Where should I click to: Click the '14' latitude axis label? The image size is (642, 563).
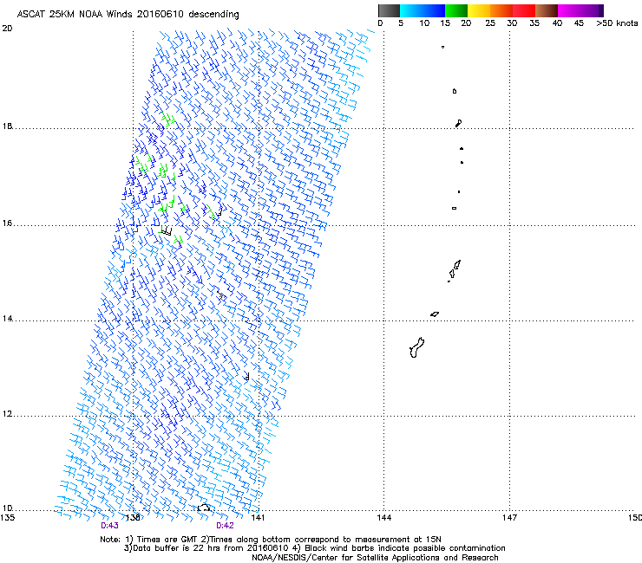click(7, 319)
